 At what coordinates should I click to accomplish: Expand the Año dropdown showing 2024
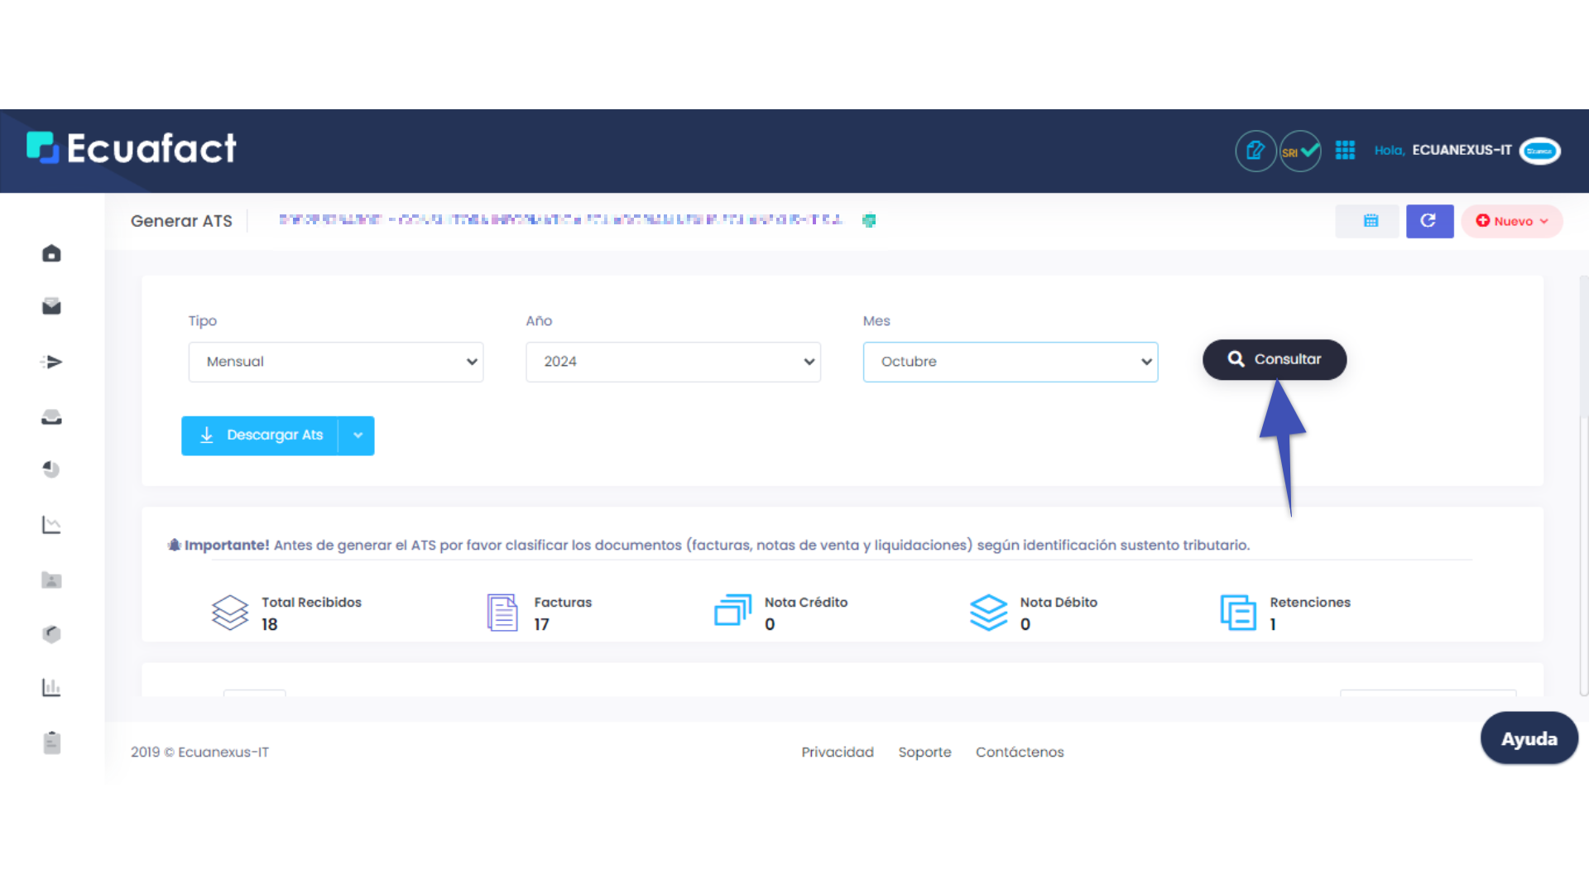(673, 362)
